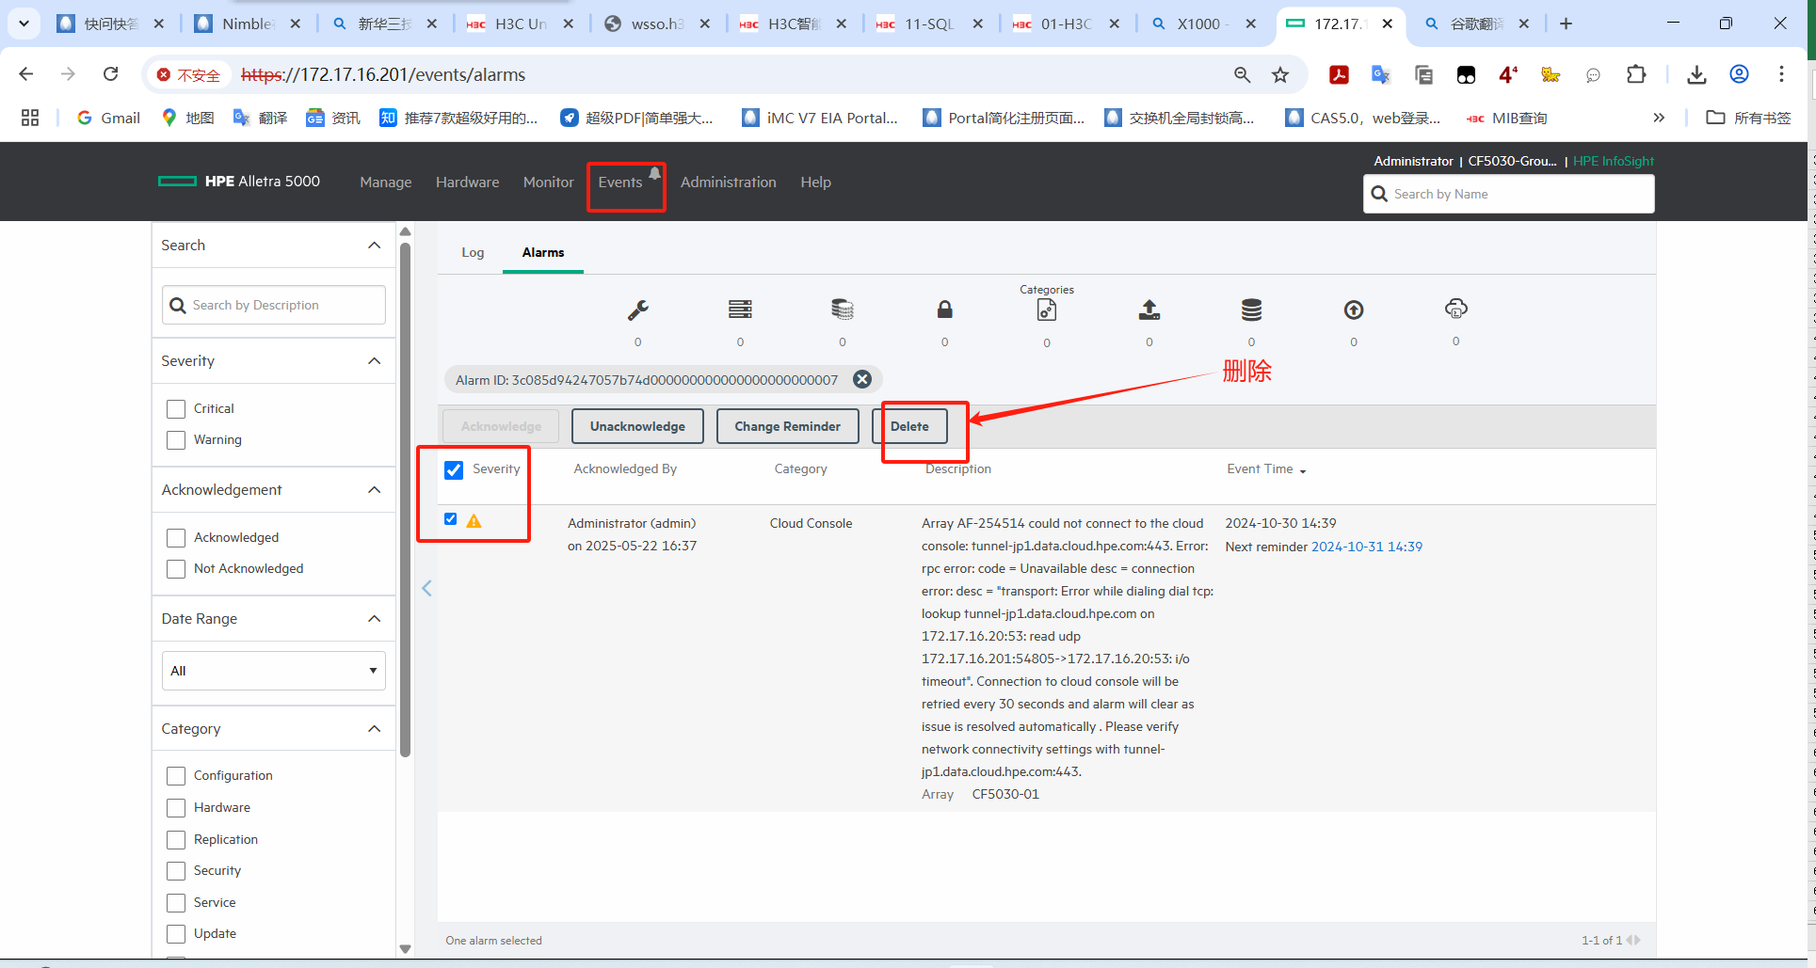Click the Update upload category icon
The width and height of the screenshot is (1816, 968).
pos(1149,309)
